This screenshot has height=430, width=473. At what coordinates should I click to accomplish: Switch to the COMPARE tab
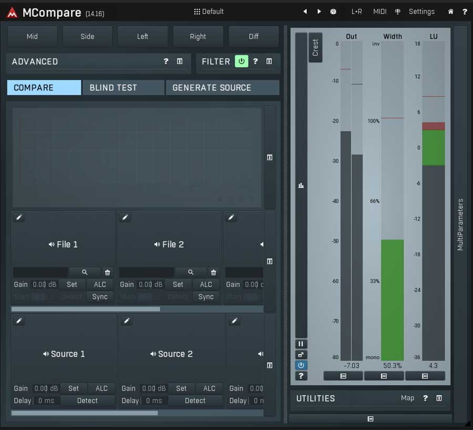click(44, 87)
